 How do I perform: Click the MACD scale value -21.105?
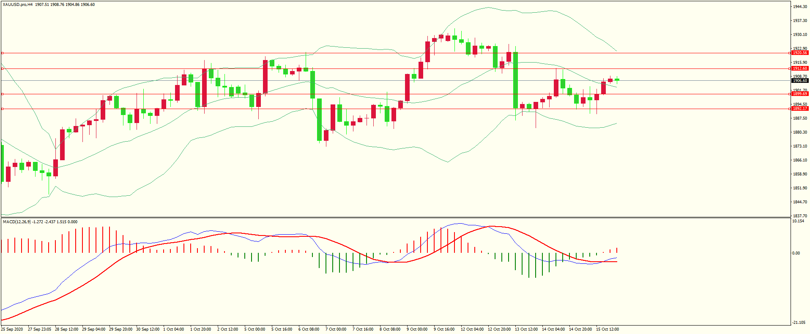pyautogui.click(x=798, y=323)
